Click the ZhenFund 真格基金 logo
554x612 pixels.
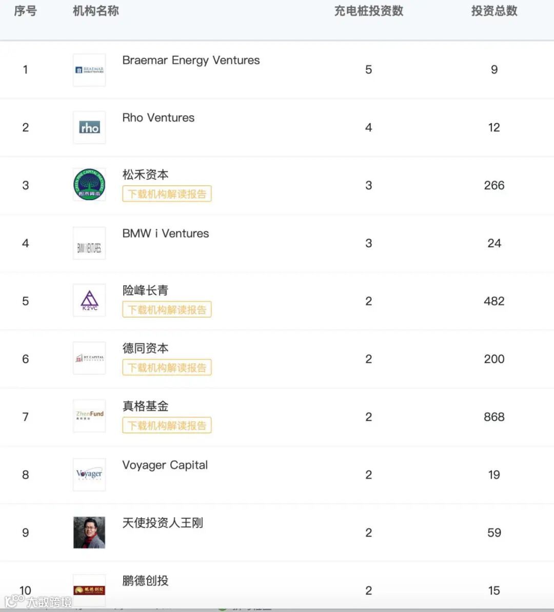click(x=89, y=417)
